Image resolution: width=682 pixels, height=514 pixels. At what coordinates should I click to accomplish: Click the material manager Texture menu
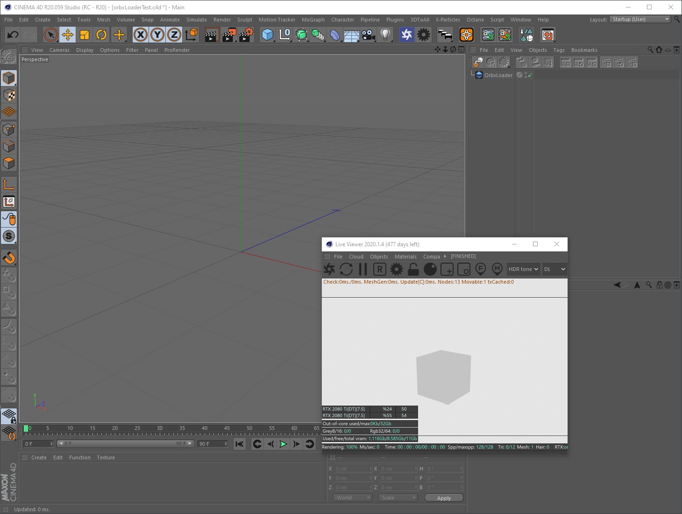click(106, 457)
